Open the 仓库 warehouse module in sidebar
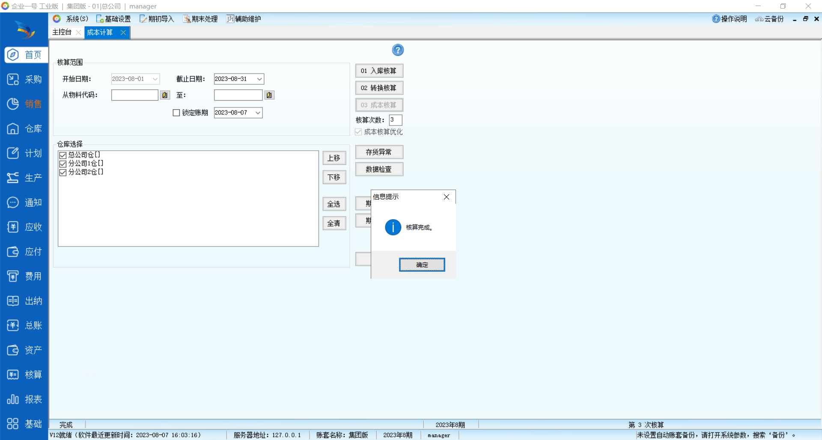 pos(24,129)
